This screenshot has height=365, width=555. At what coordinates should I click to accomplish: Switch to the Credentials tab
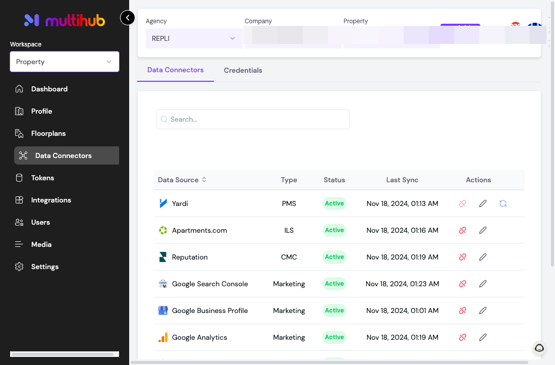click(x=243, y=70)
